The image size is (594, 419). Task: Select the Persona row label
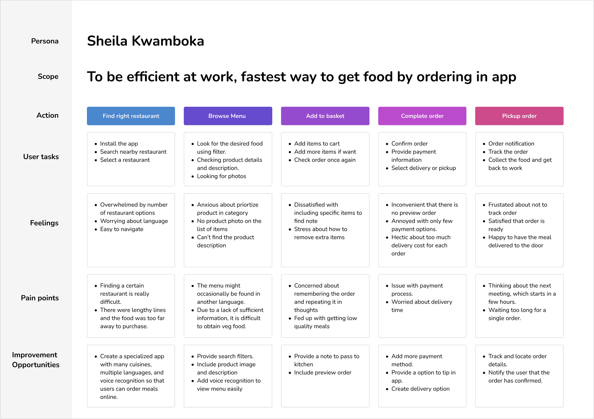click(45, 41)
